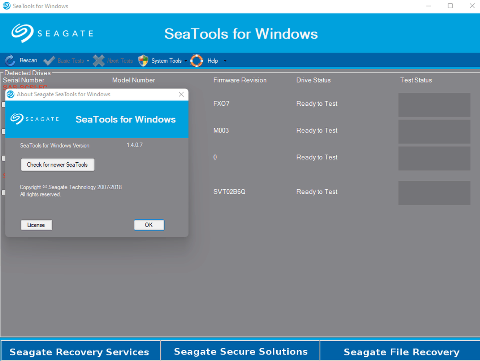Open Seagate File Recovery banner
The width and height of the screenshot is (480, 361).
(401, 351)
